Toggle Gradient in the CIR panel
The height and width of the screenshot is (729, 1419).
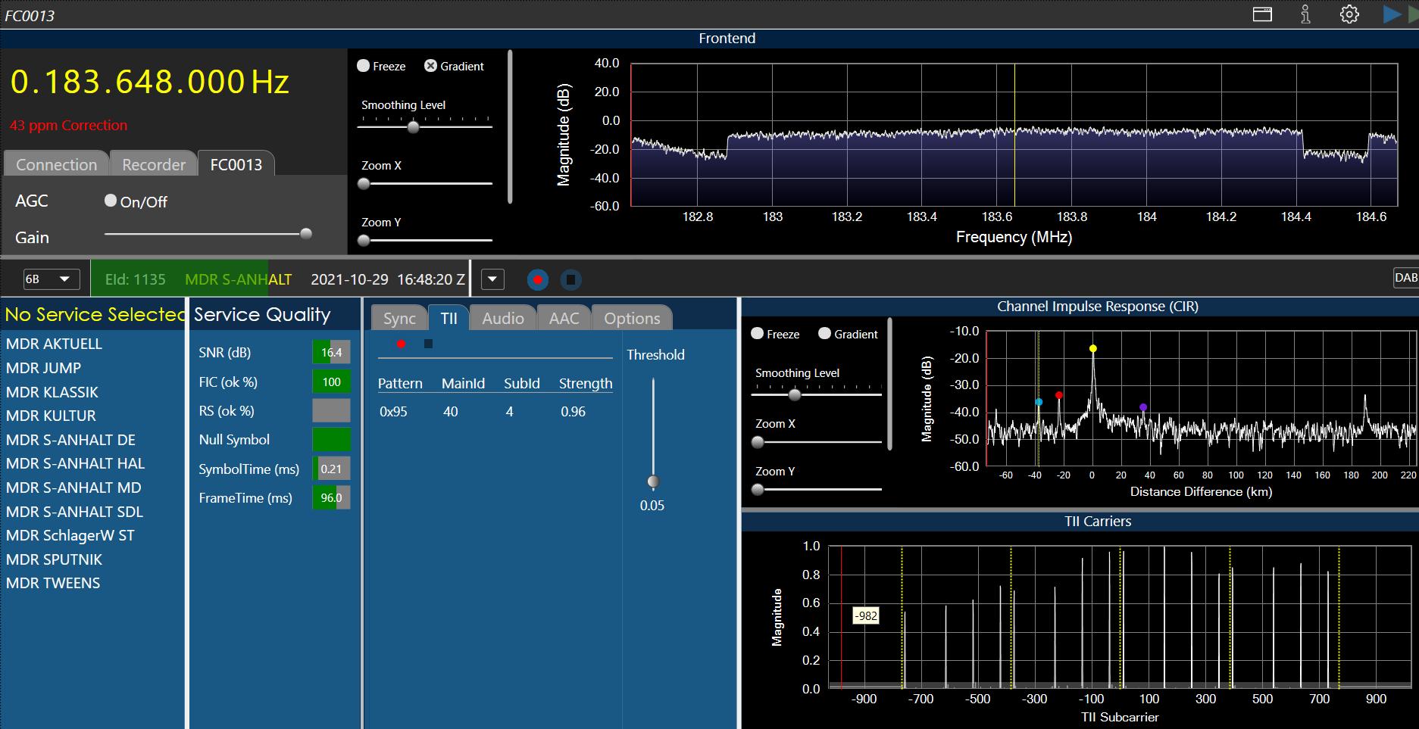[825, 334]
